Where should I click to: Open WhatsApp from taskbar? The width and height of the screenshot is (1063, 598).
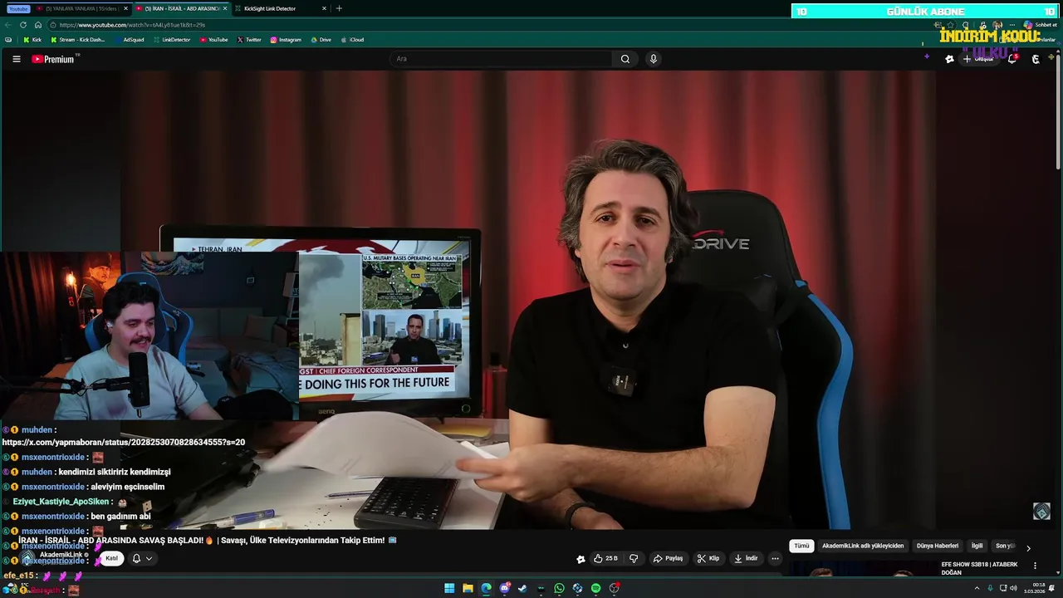pyautogui.click(x=559, y=588)
